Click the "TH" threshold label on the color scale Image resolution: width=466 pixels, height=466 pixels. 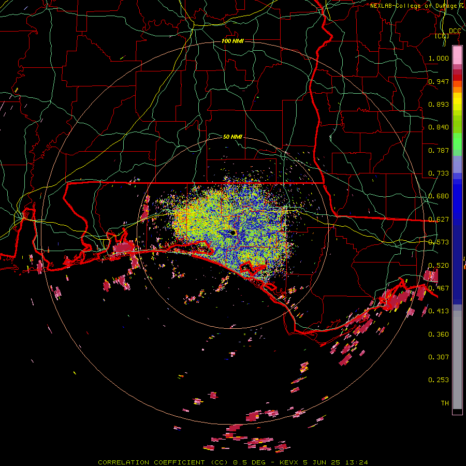pos(445,403)
